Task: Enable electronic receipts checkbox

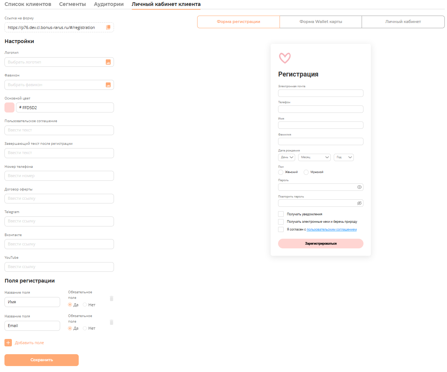Action: [281, 222]
